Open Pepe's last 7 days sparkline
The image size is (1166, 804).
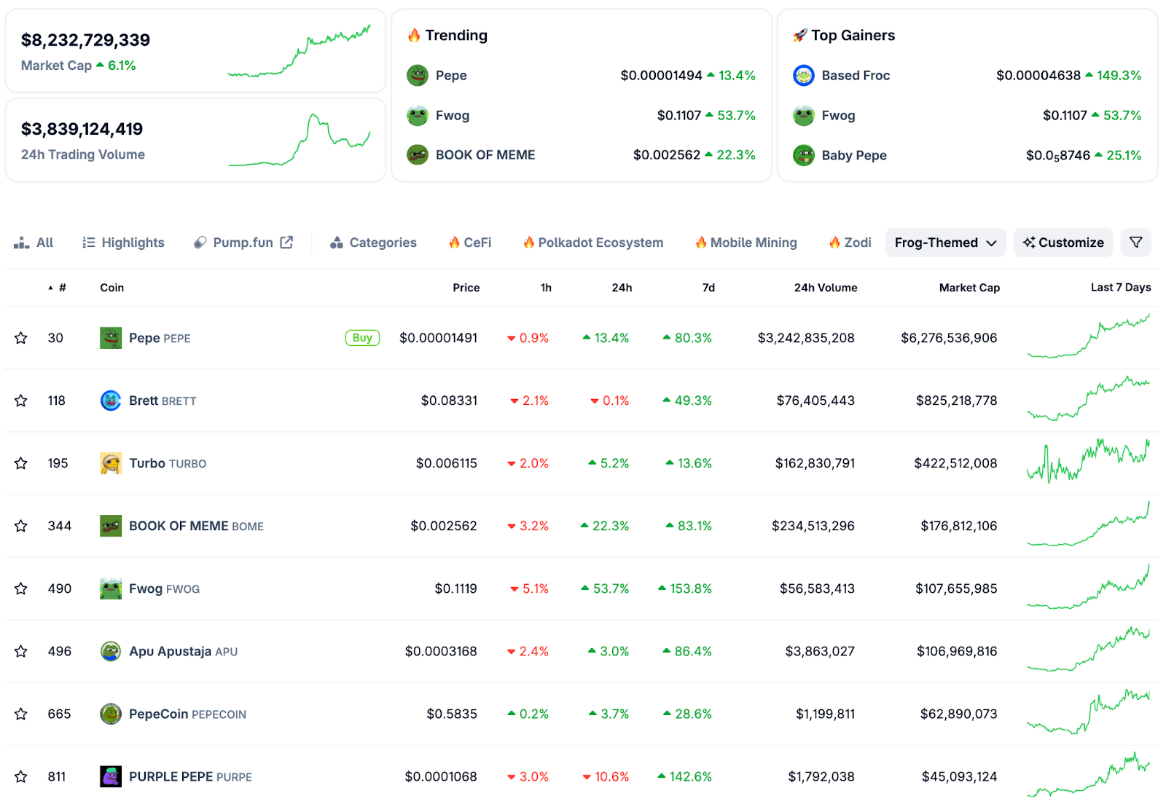(x=1088, y=336)
